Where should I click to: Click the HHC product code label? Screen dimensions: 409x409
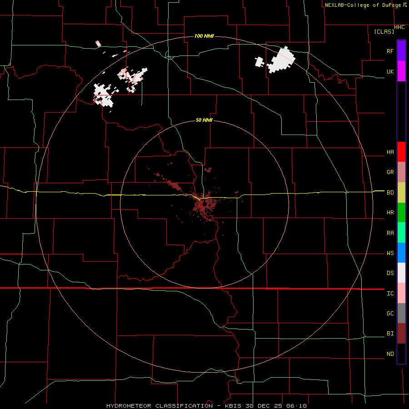click(x=399, y=27)
